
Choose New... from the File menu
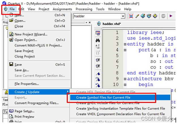40,15
